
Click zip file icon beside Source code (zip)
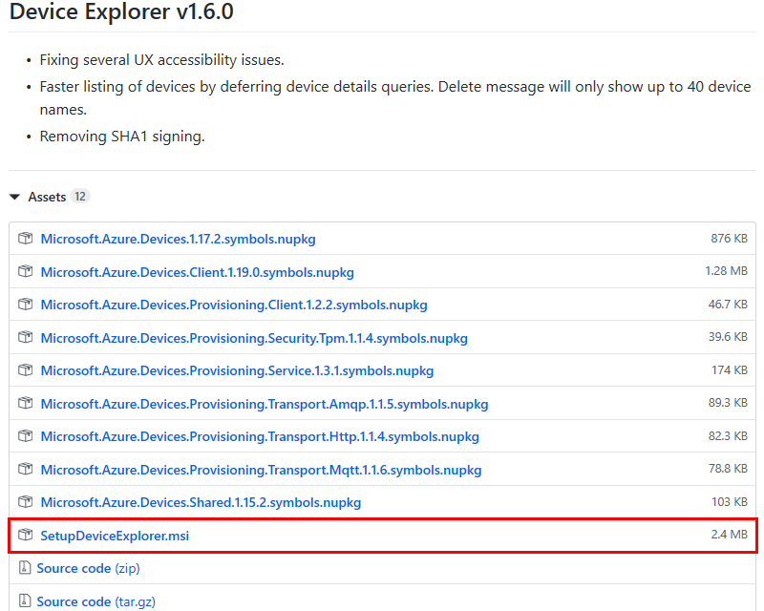[25, 568]
